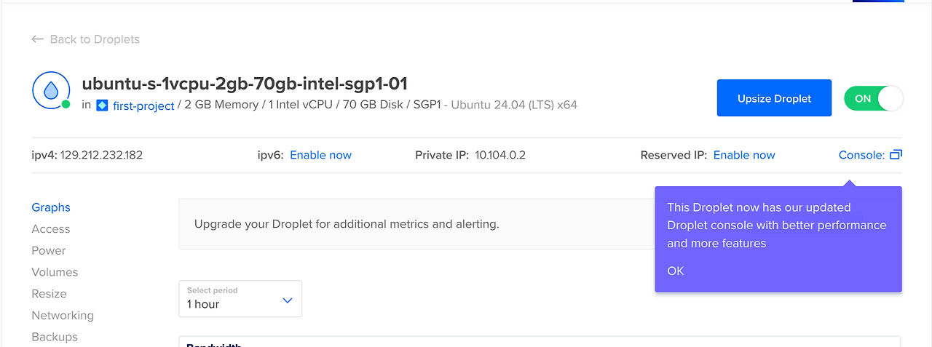This screenshot has height=347, width=932.
Task: Click Enable now for ipv6
Action: (x=320, y=155)
